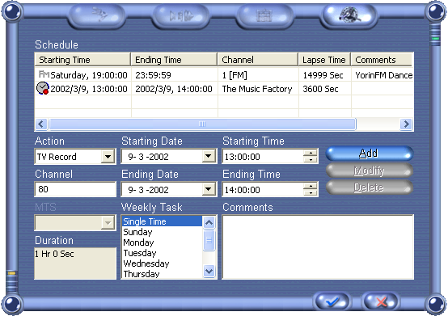This screenshot has height=316, width=448.
Task: Open the Starting Date dropdown calendar
Action: [209, 157]
